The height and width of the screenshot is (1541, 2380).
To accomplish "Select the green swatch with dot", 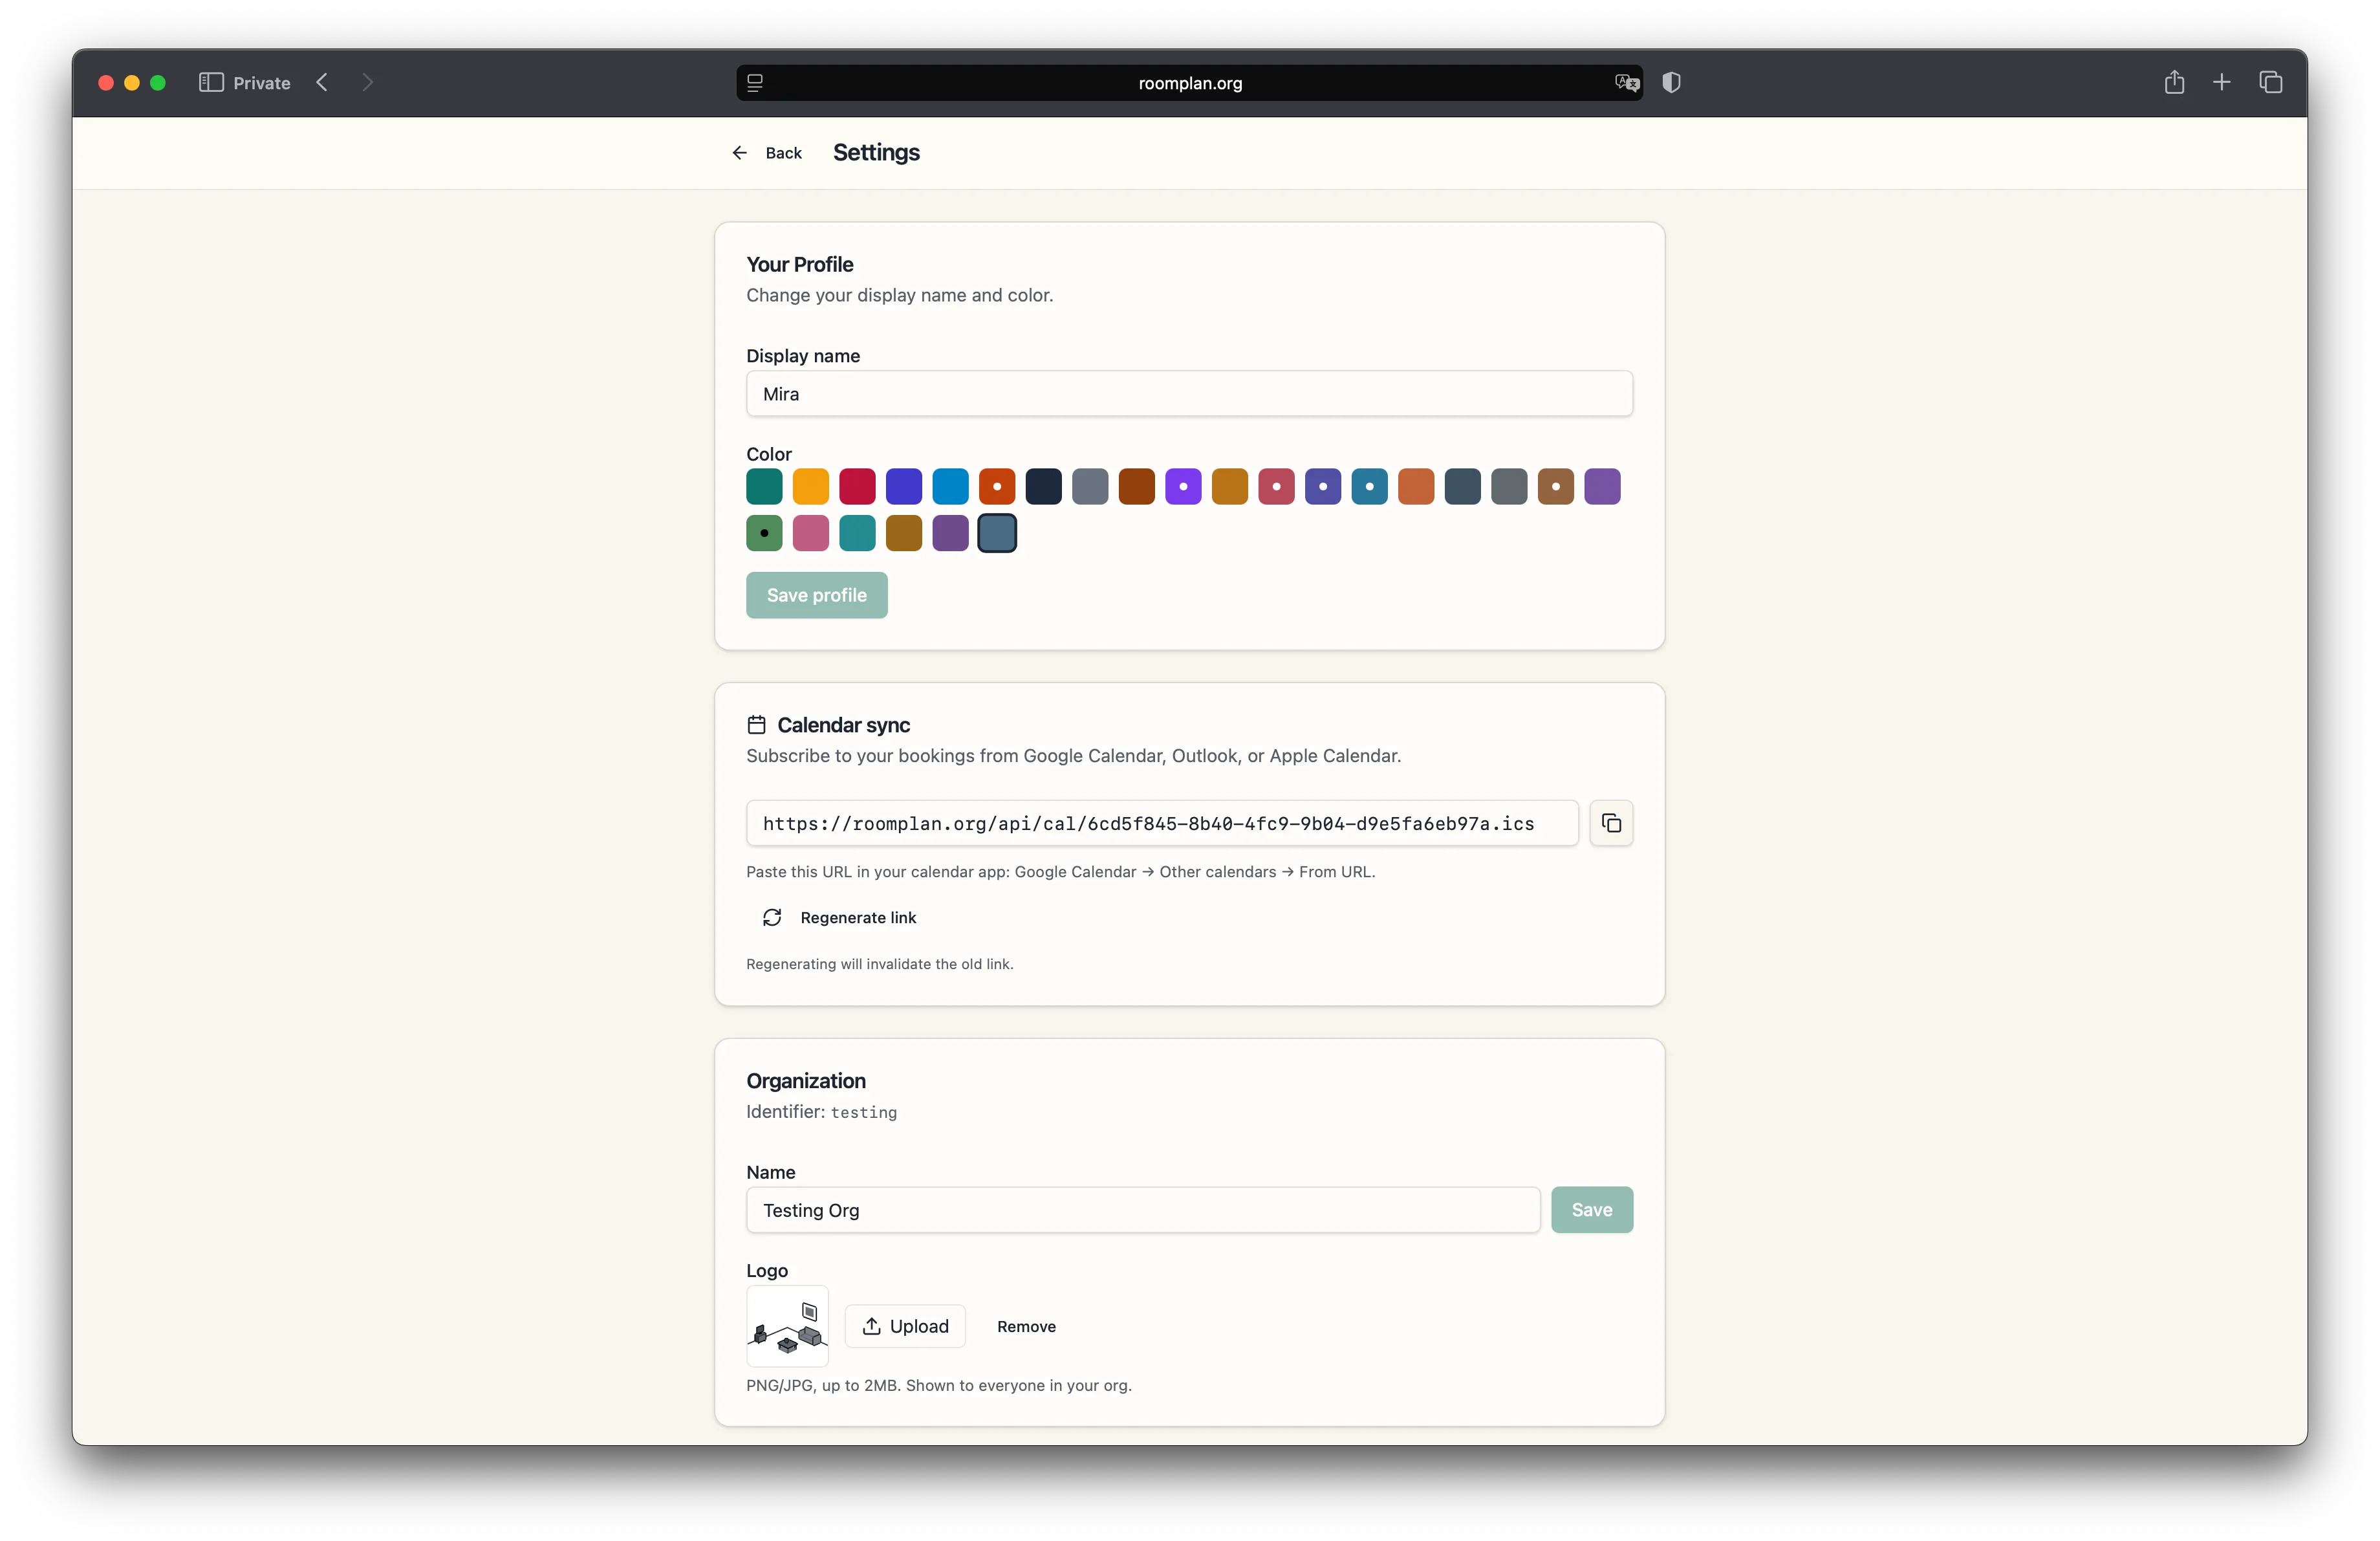I will pos(764,533).
